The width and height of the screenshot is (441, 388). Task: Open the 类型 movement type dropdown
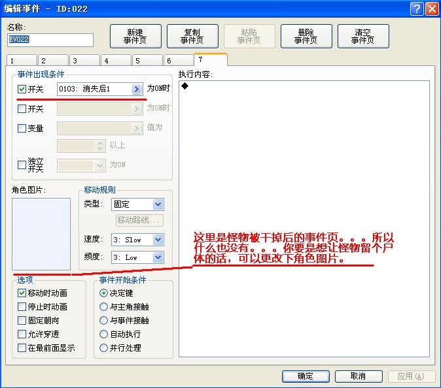coord(158,204)
